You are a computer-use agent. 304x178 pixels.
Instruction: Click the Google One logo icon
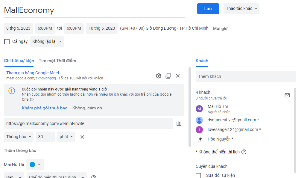pyautogui.click(x=12, y=91)
